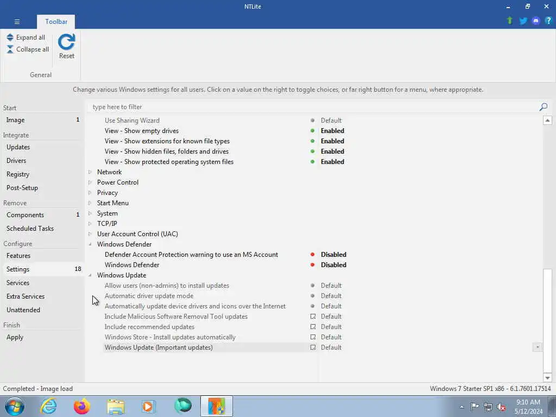Go to Image page in sidebar
The width and height of the screenshot is (556, 417).
(x=42, y=120)
